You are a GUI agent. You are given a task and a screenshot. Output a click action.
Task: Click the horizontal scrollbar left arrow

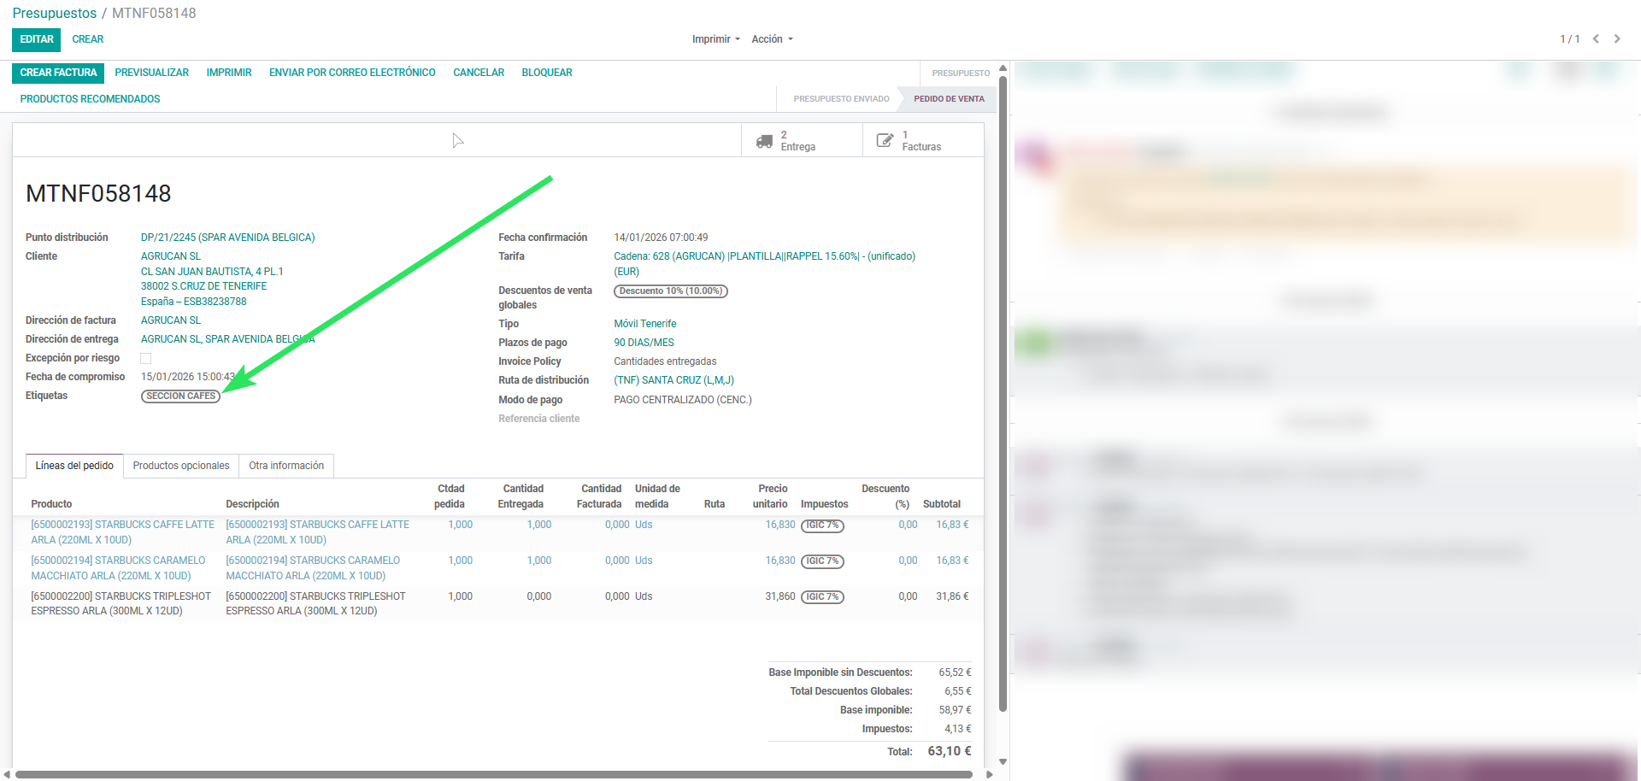click(x=7, y=775)
